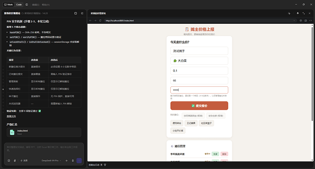Viewport: 315px width, 169px height.
Task: Click the field showing 66
Action: tap(199, 80)
